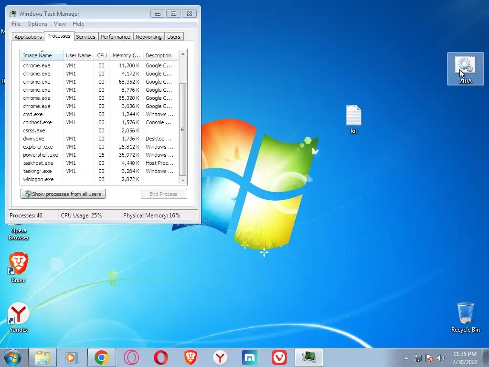Click process list scrollbar down arrow

tap(183, 180)
